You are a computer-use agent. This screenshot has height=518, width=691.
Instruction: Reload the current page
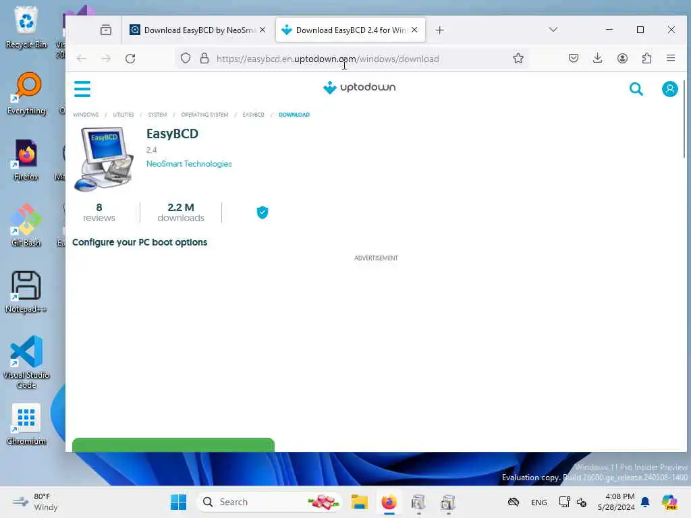click(x=130, y=59)
